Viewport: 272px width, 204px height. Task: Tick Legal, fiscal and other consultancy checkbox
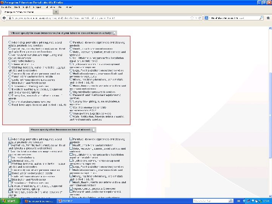(71, 167)
